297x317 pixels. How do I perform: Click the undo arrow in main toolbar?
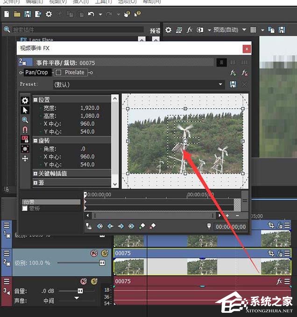click(91, 14)
